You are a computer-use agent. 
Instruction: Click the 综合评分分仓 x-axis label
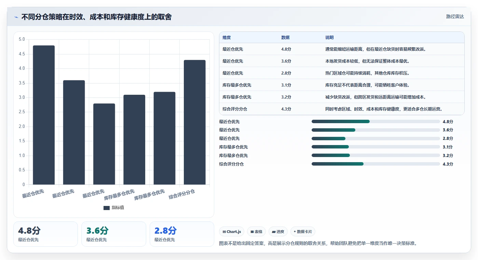pos(182,194)
